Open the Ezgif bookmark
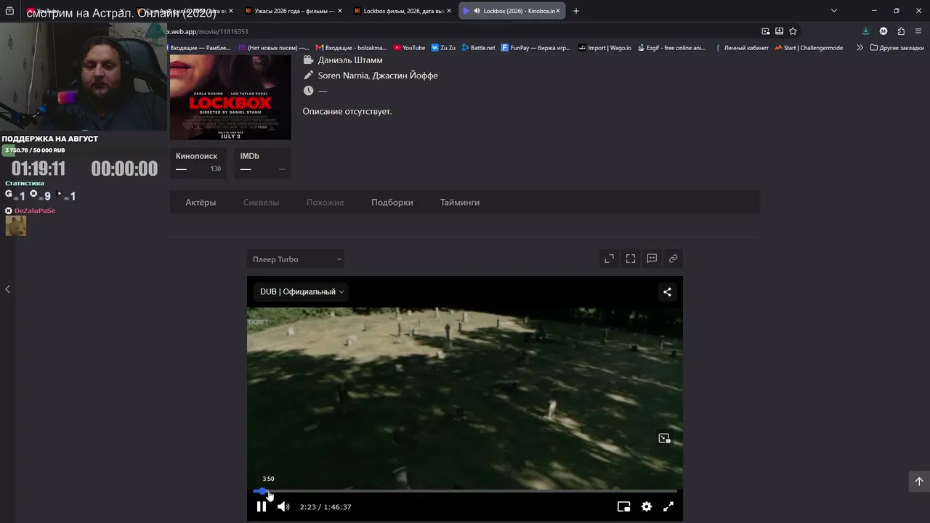This screenshot has width=930, height=523. tap(671, 48)
